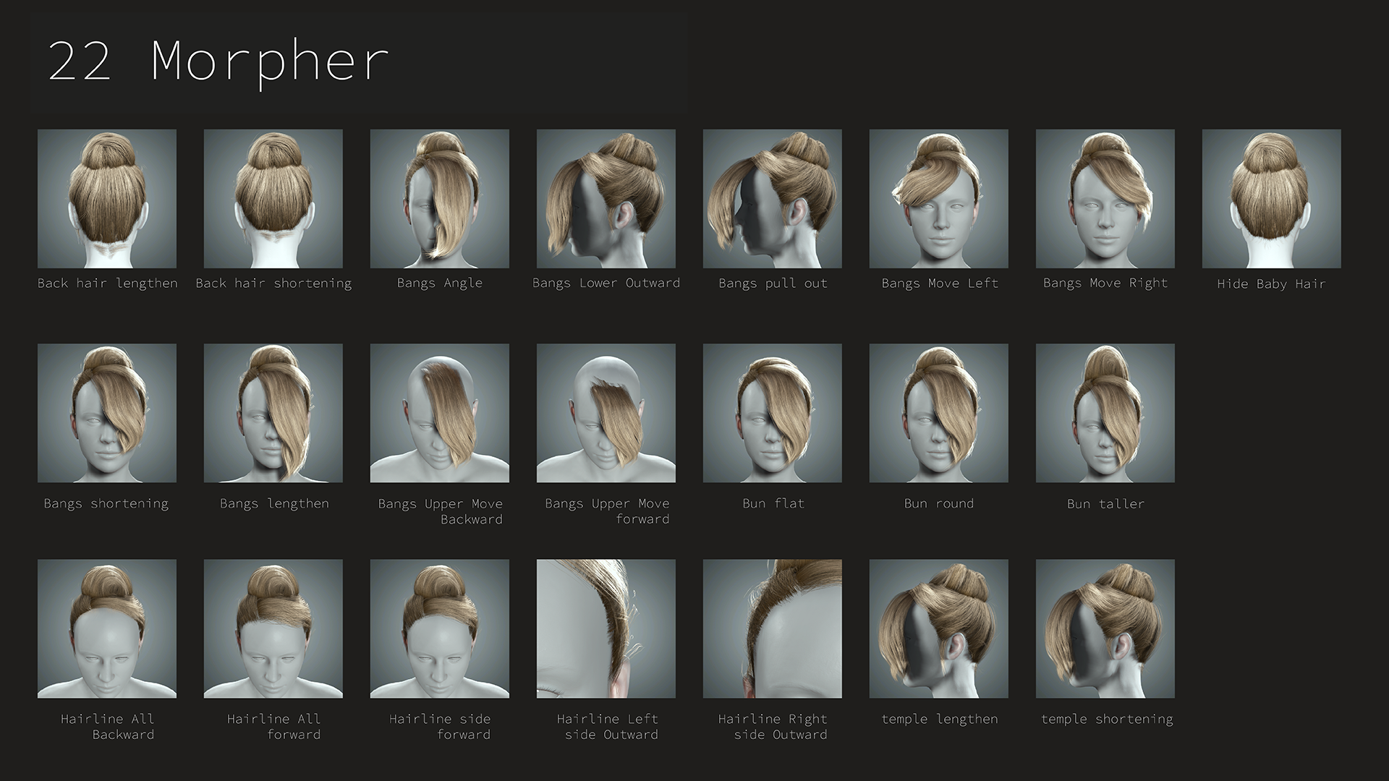Choose the Bangs Upper Move Backward thumbnail
Screen dimensions: 1389x781
point(440,413)
